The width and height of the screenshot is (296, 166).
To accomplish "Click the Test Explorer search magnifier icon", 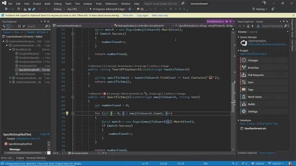I will (x=46, y=26).
